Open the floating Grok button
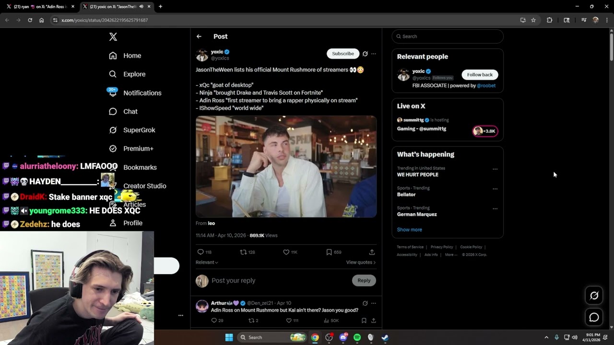The width and height of the screenshot is (614, 345). point(594,296)
